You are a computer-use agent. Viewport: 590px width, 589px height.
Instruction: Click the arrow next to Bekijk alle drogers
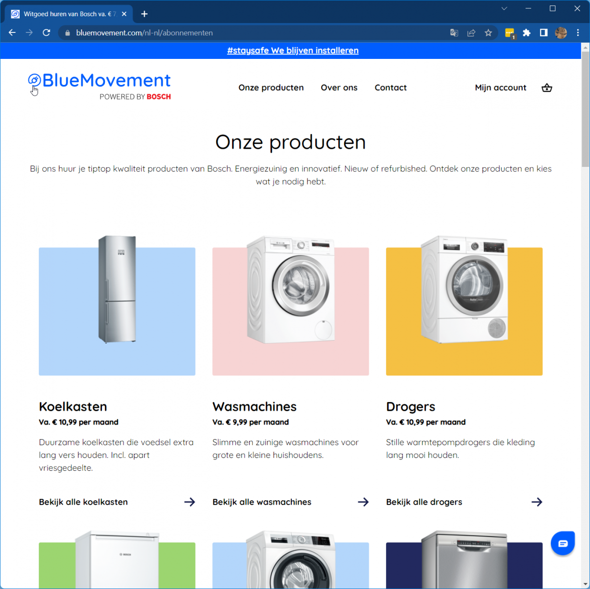click(x=537, y=502)
